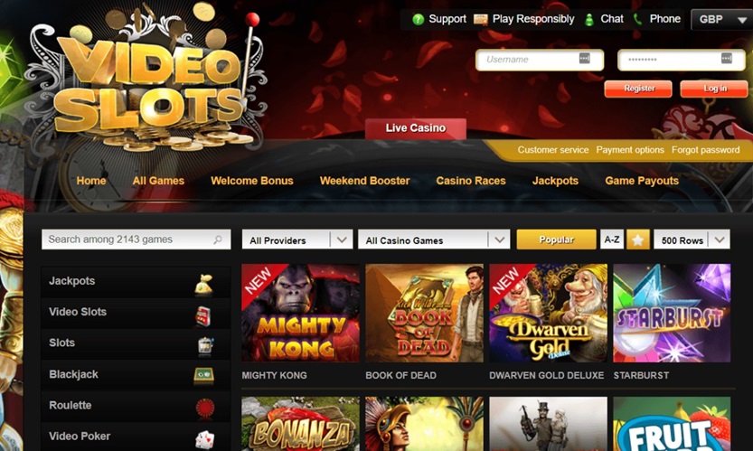
Task: Go to Welcome Bonus menu item
Action: tap(252, 181)
